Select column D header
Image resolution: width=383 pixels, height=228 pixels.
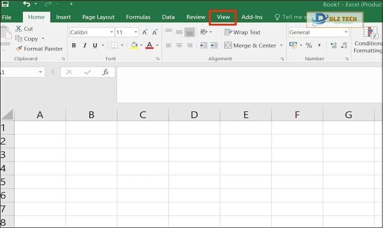point(194,115)
